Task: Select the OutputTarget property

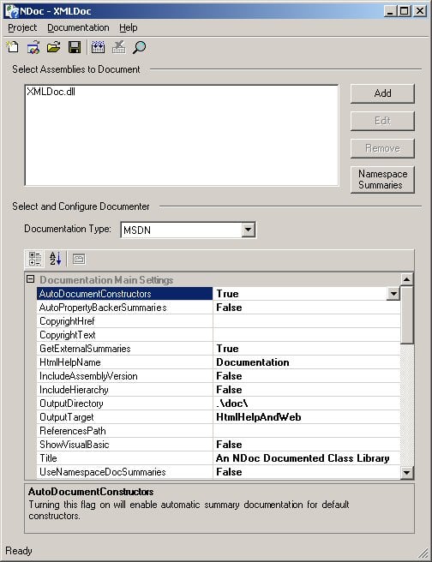Action: coord(124,417)
